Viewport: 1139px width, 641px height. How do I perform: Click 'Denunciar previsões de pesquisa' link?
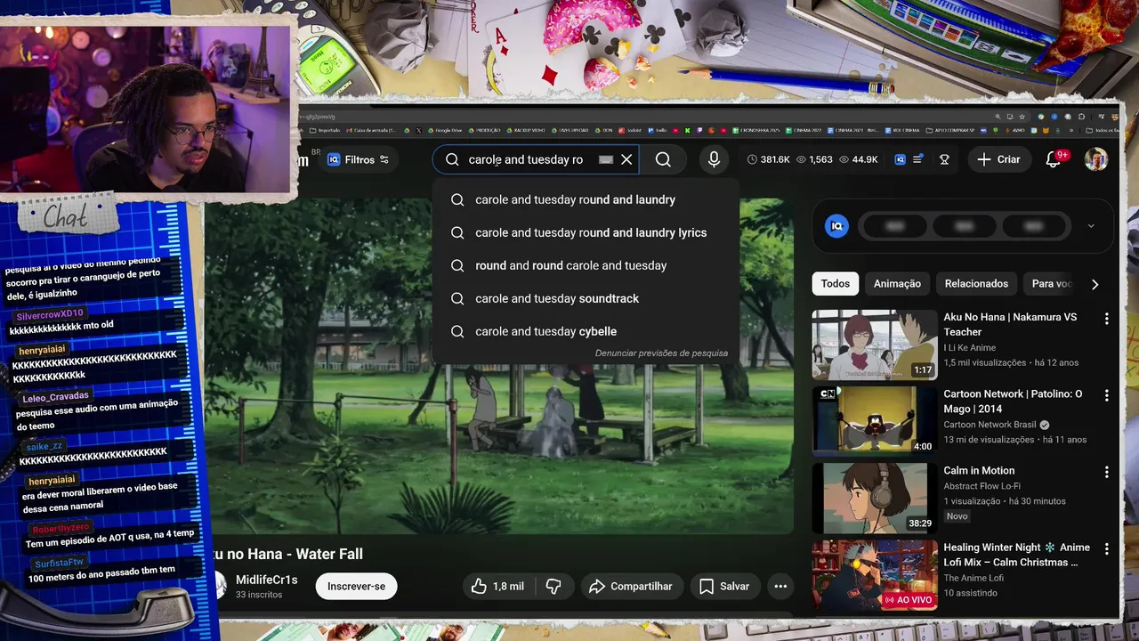coord(661,353)
